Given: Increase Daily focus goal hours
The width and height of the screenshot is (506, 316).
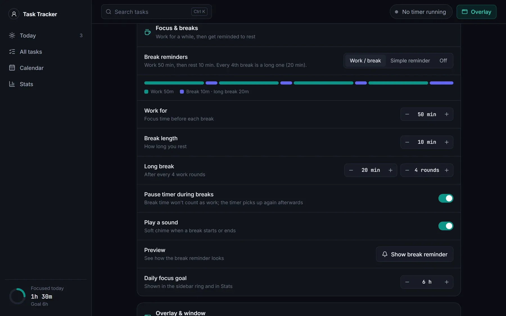Looking at the screenshot, I should tap(446, 282).
